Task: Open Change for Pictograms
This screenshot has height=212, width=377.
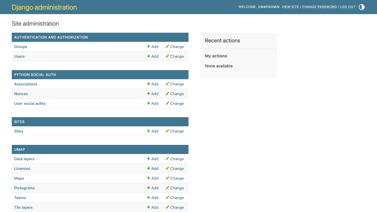Action: (175, 188)
